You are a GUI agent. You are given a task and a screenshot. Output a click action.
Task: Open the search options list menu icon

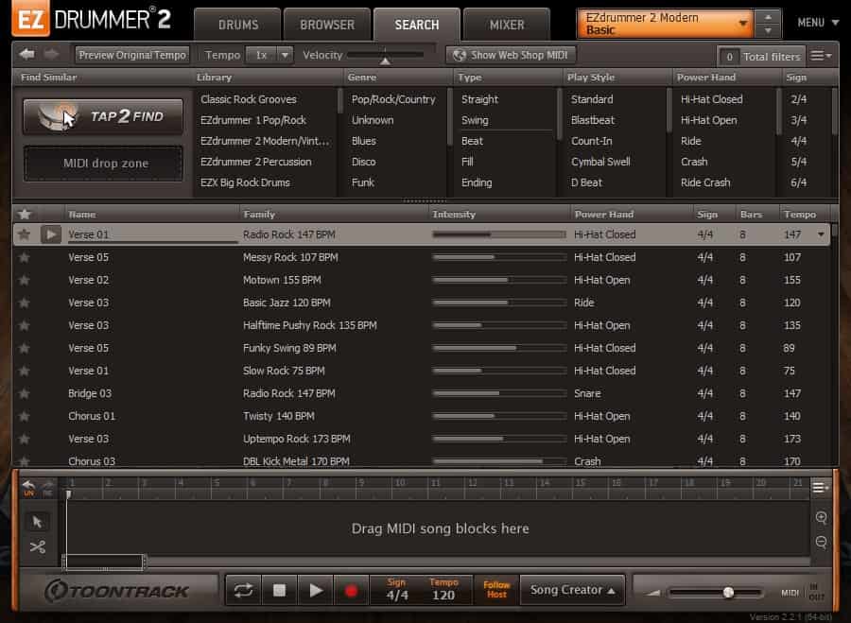coord(820,56)
